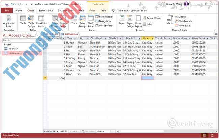Create a Blank Report

(138, 21)
